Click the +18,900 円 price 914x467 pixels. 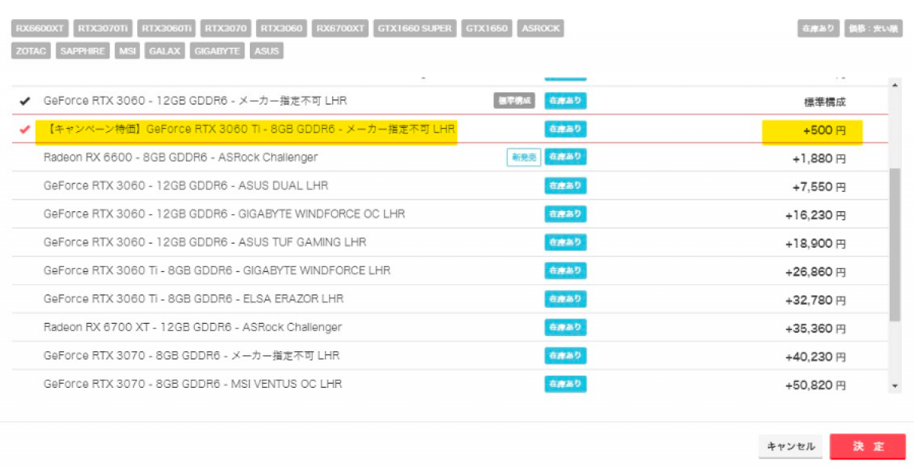pos(816,244)
